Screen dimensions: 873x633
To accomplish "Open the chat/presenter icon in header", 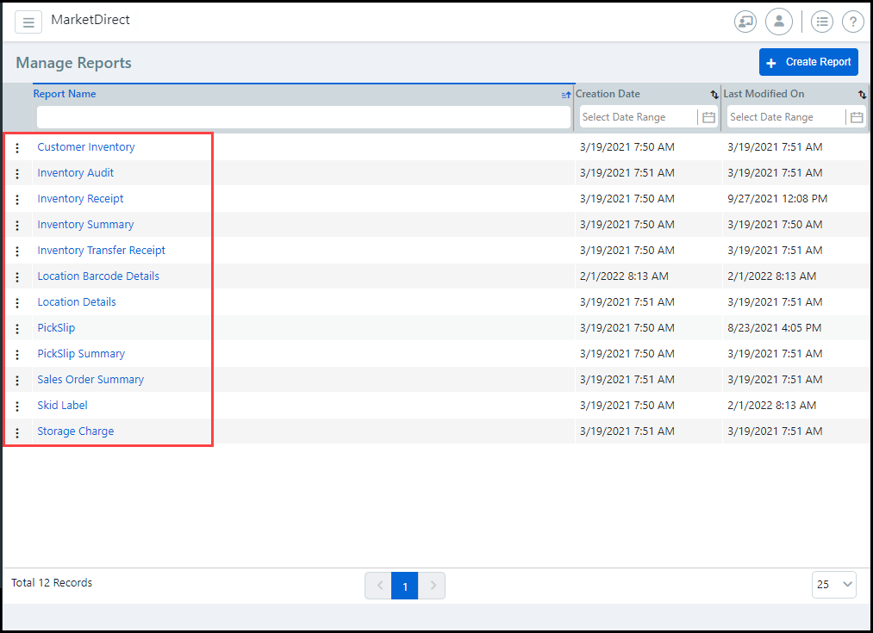I will click(745, 22).
